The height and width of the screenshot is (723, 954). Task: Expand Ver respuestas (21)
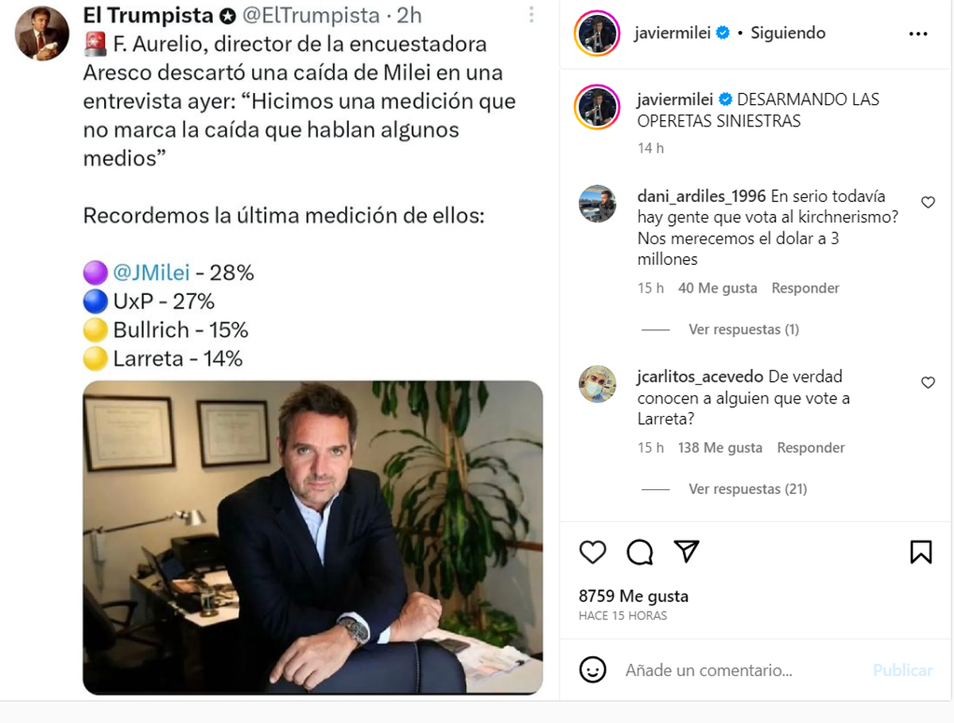(x=748, y=489)
